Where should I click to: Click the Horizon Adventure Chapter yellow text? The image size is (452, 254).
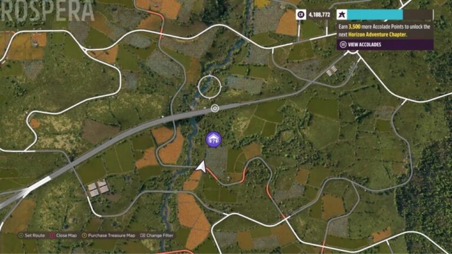tap(377, 35)
